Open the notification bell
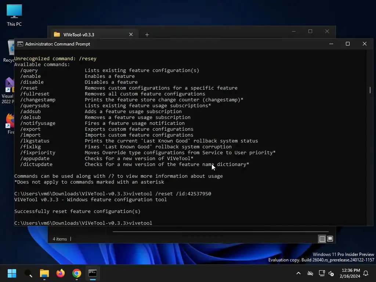The image size is (376, 282). (366, 273)
